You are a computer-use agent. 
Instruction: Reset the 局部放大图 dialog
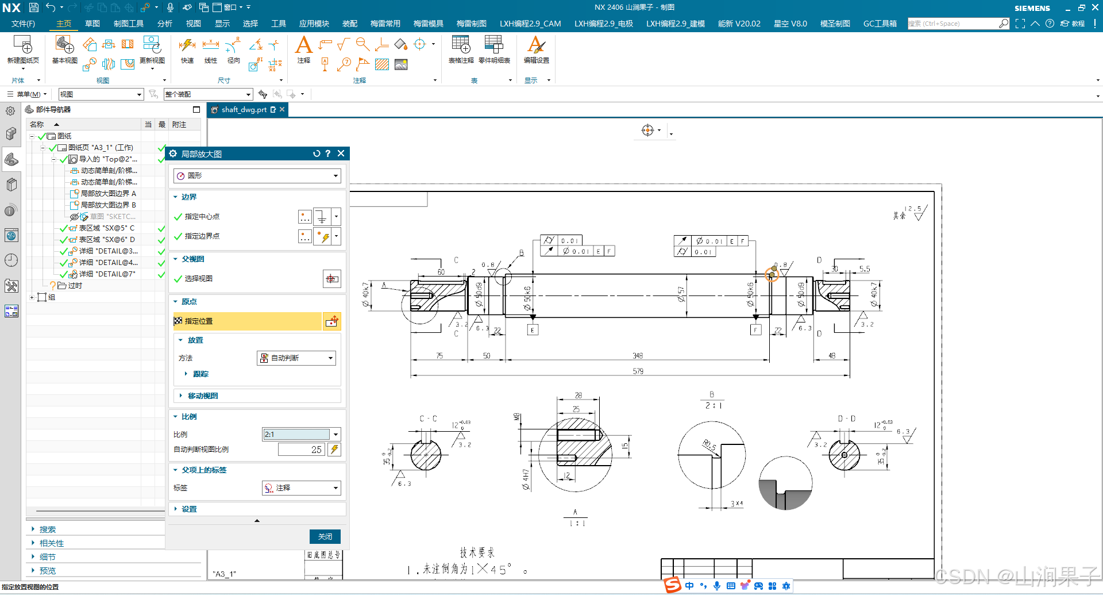click(x=316, y=153)
